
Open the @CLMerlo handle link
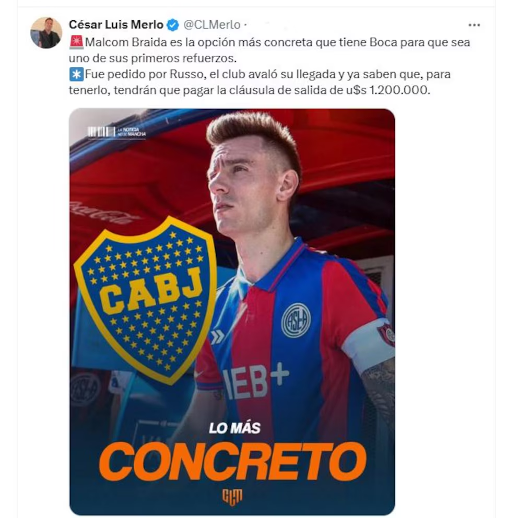point(212,25)
